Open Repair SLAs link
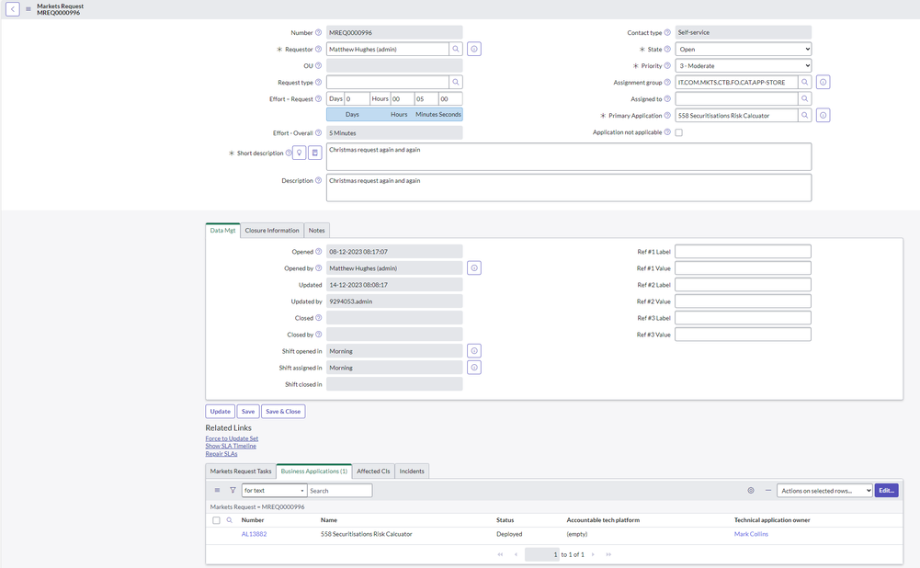This screenshot has width=920, height=568. [221, 454]
